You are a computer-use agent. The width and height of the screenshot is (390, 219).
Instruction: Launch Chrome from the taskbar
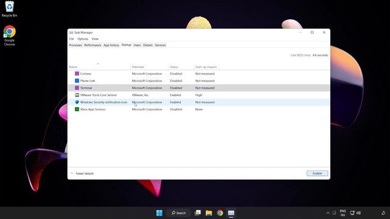tap(220, 213)
